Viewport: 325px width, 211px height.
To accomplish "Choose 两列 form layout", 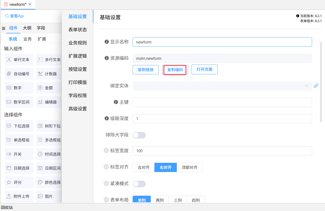I will point(160,200).
